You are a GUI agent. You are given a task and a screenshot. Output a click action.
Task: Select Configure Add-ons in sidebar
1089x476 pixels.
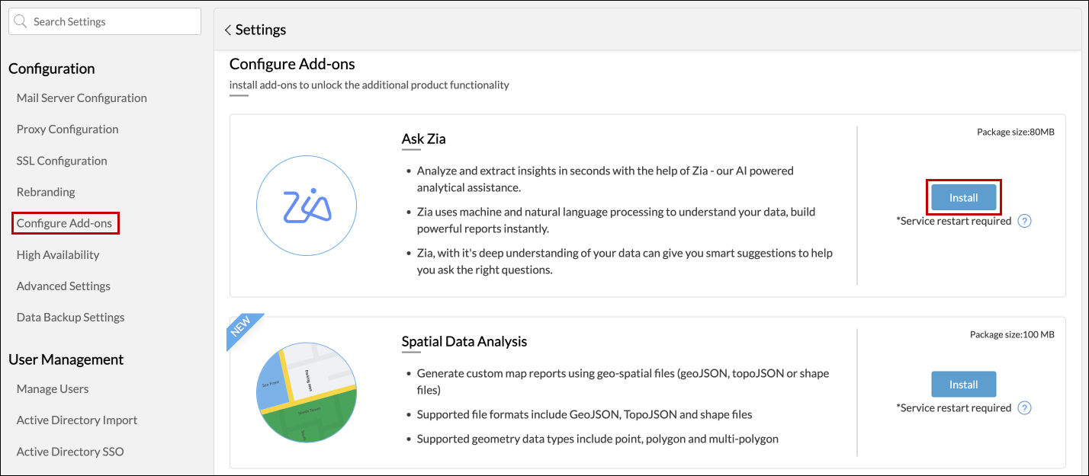[x=64, y=223]
